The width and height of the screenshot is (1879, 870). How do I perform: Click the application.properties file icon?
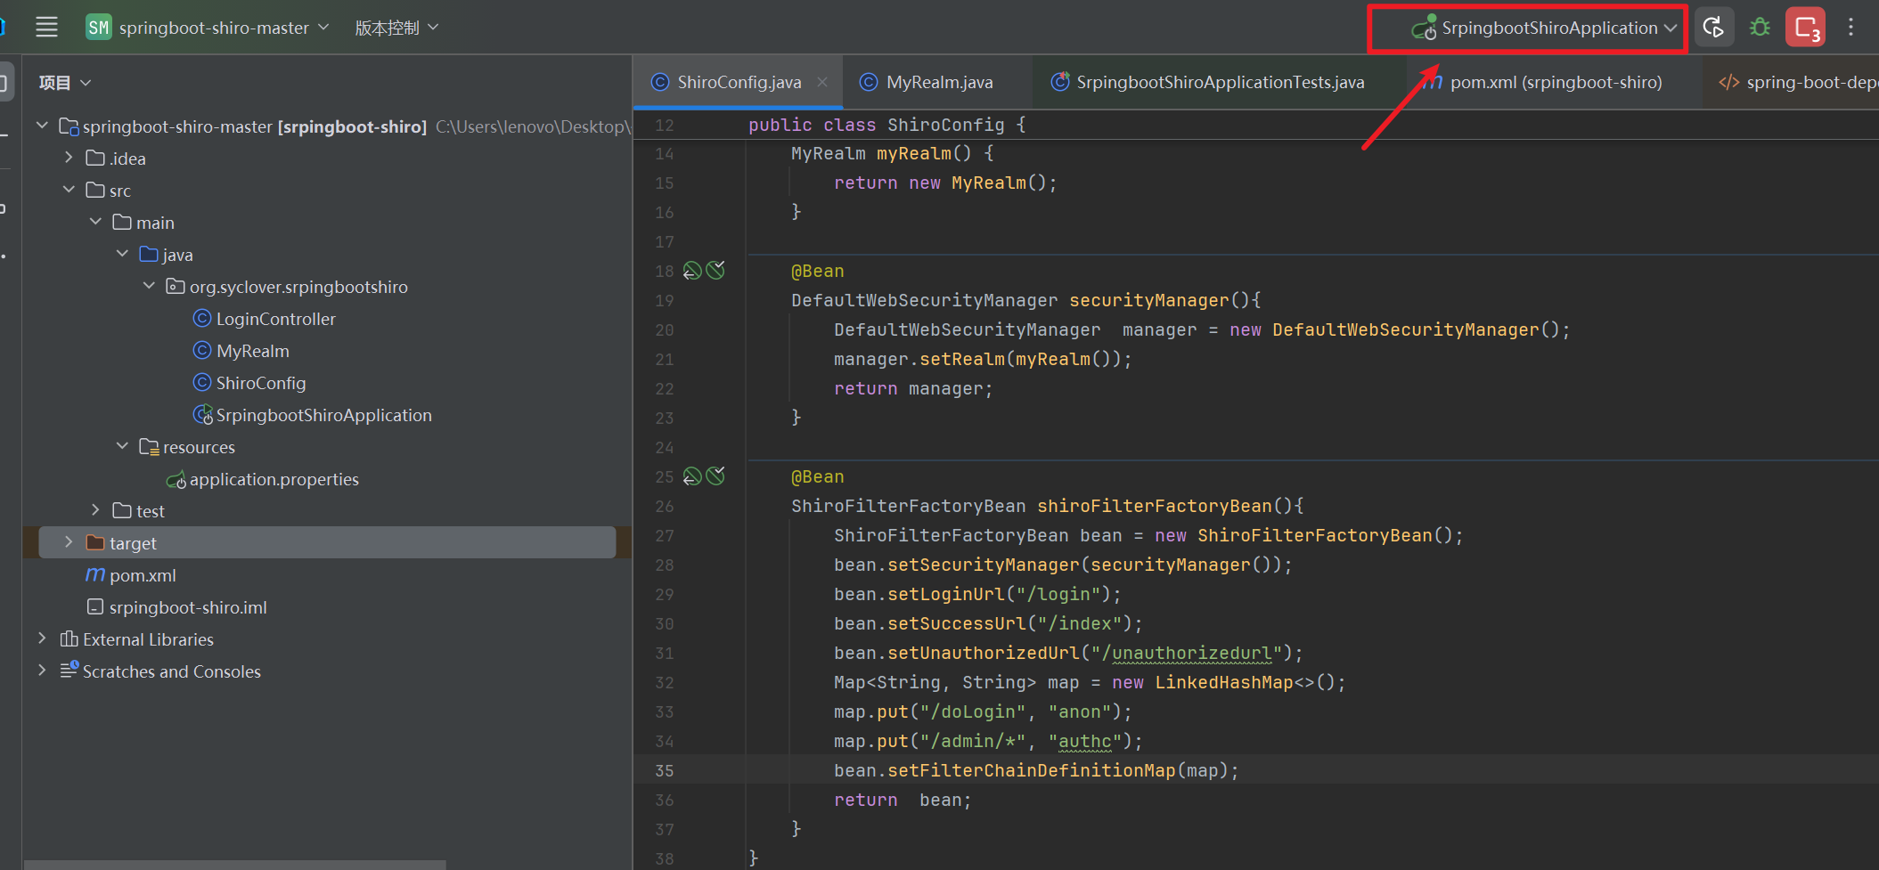point(176,479)
